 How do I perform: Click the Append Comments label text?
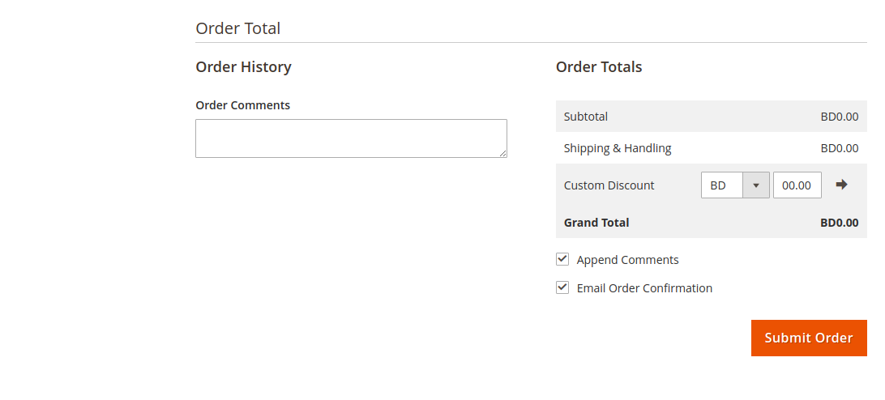627,260
